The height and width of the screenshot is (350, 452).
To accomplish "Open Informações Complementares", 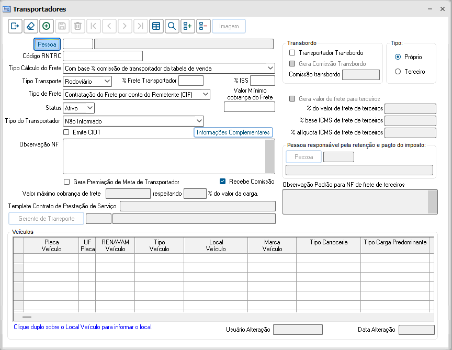I will coord(233,132).
